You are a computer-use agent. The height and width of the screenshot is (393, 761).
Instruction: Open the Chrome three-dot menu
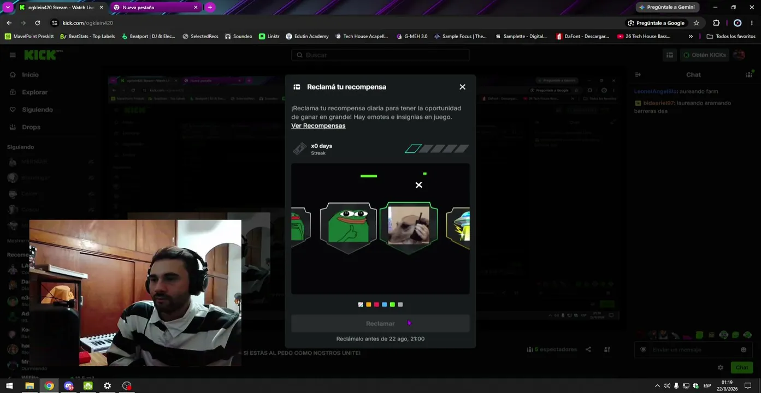(x=752, y=23)
